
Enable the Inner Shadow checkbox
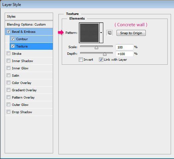[9, 61]
